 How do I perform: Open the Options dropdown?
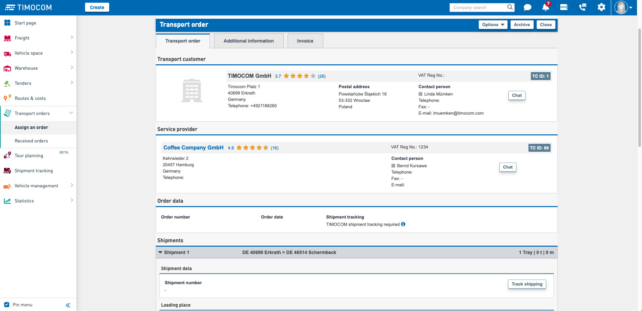[x=492, y=24]
